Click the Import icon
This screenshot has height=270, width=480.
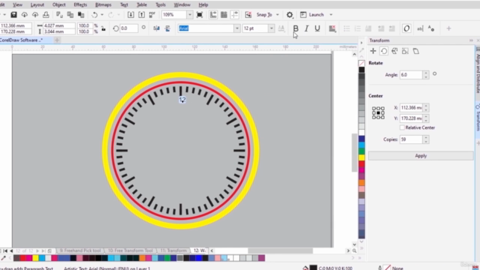(x=130, y=15)
